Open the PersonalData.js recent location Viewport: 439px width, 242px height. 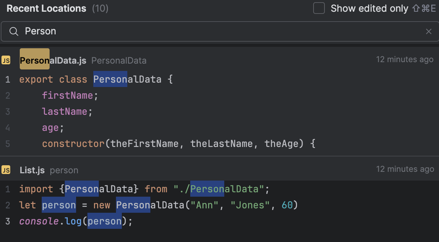click(53, 60)
